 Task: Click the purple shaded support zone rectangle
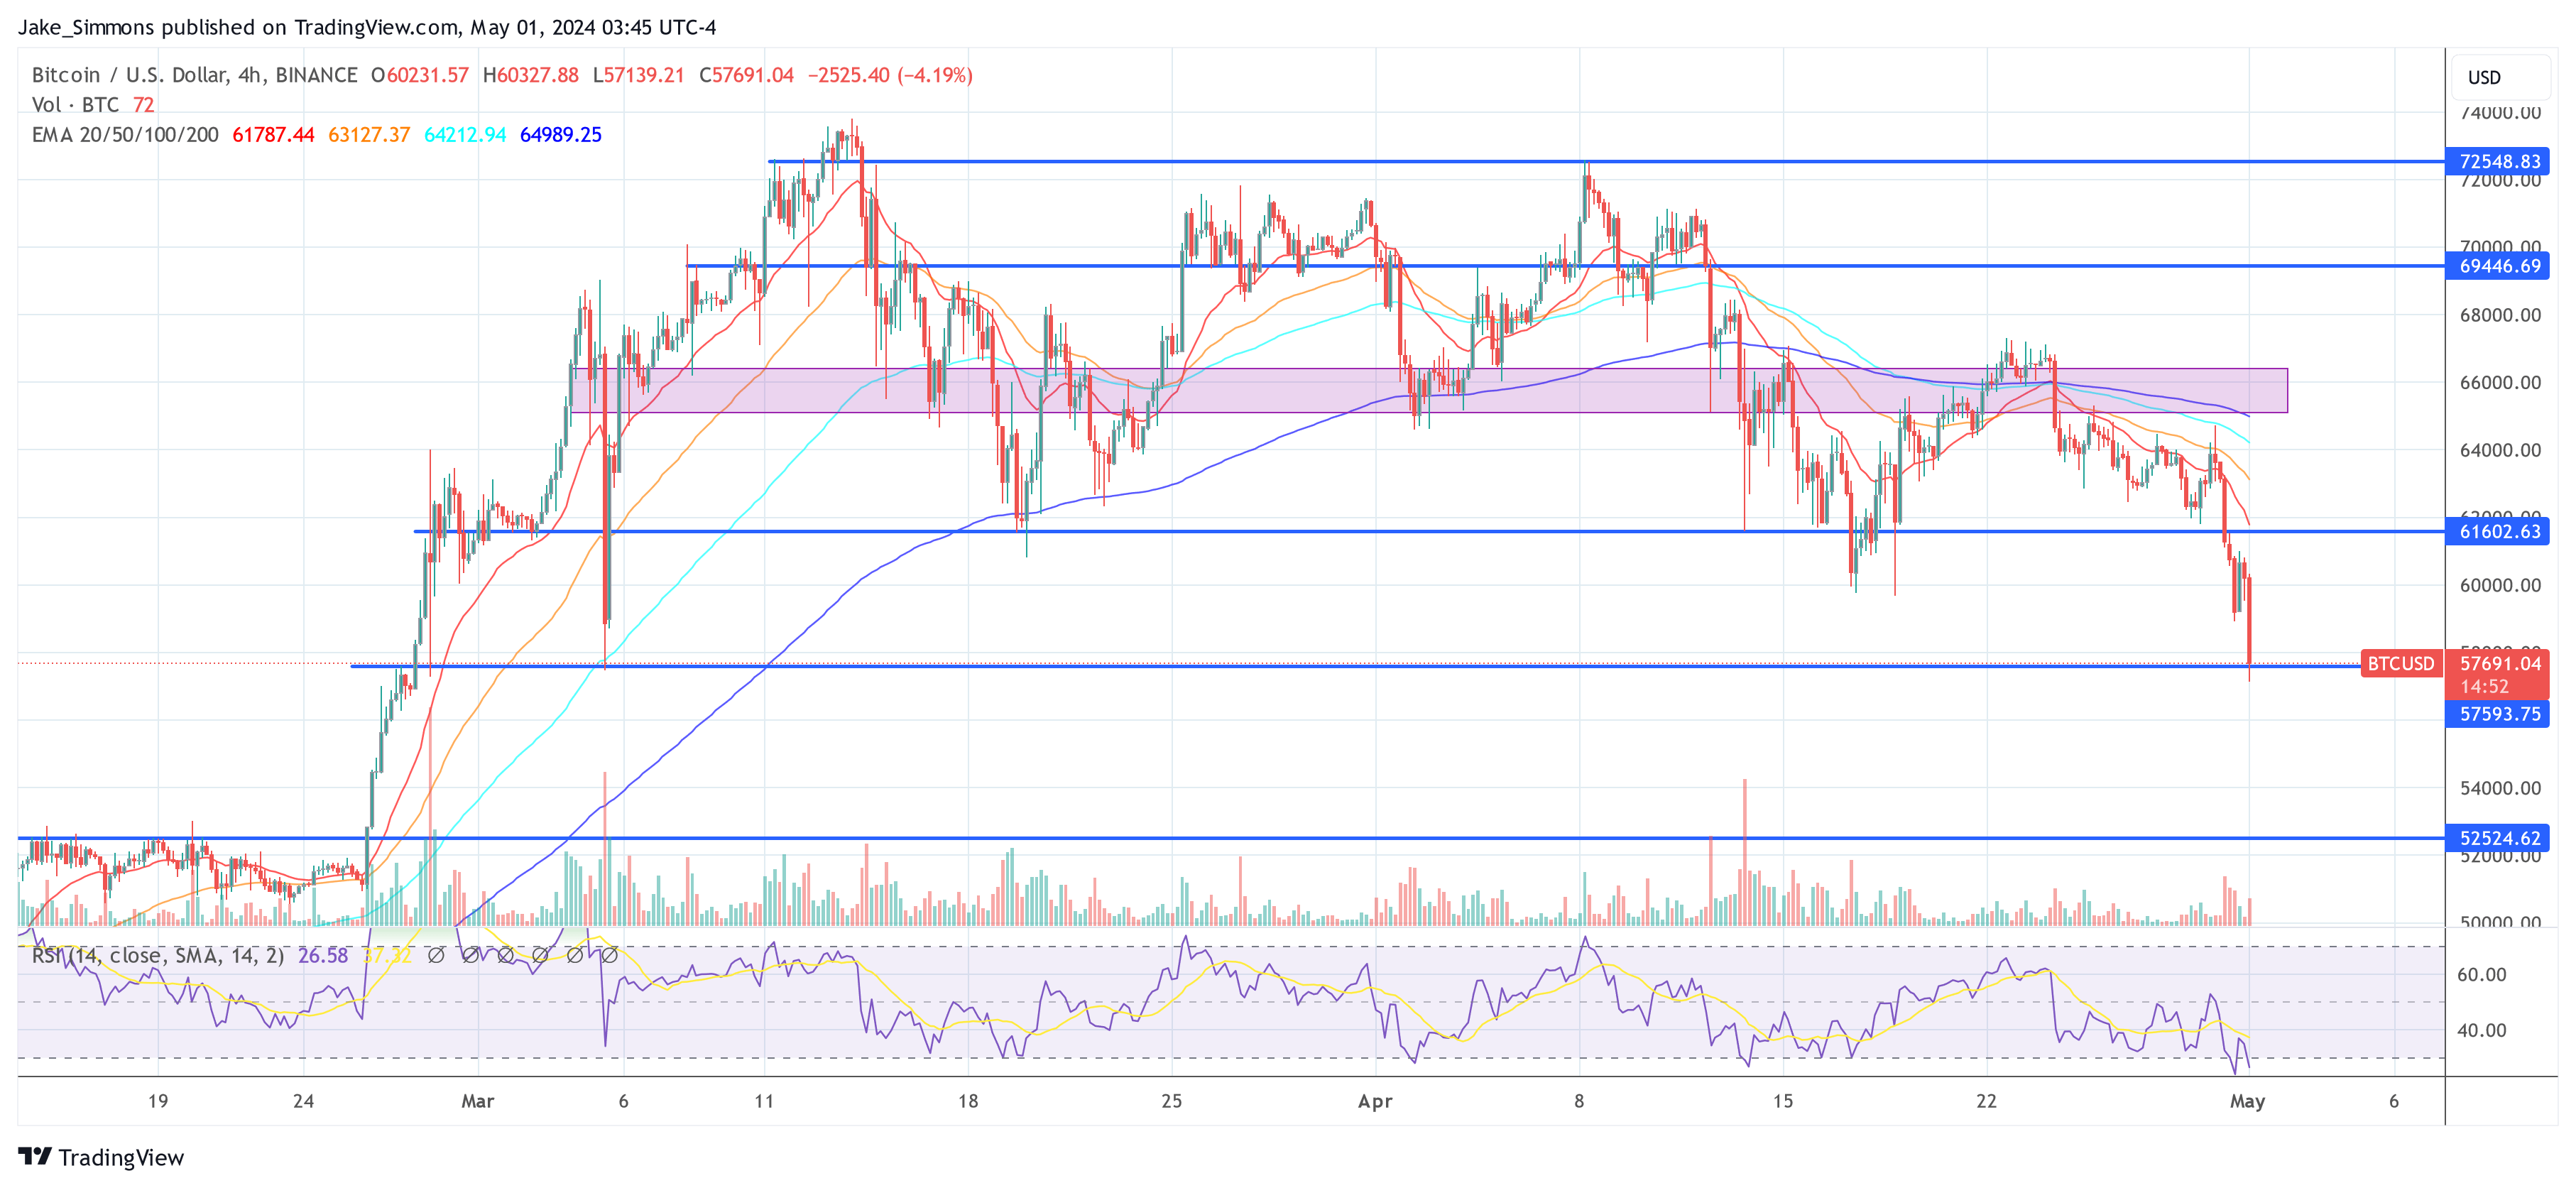1429,390
